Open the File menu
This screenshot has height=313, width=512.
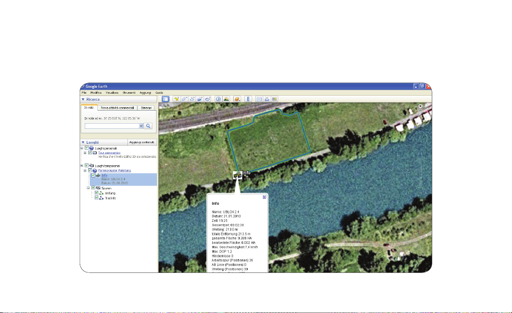84,93
